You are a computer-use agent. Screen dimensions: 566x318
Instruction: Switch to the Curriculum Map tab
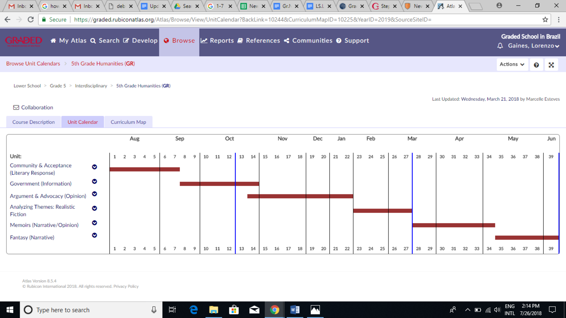tap(128, 122)
